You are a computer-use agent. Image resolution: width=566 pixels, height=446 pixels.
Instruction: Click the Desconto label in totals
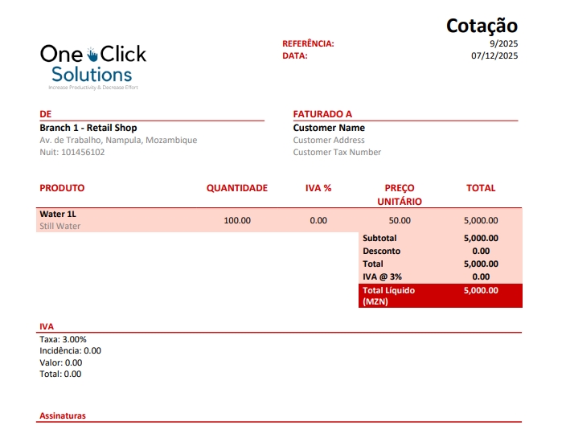tap(381, 251)
